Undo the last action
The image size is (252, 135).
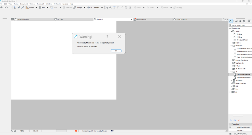[6, 7]
